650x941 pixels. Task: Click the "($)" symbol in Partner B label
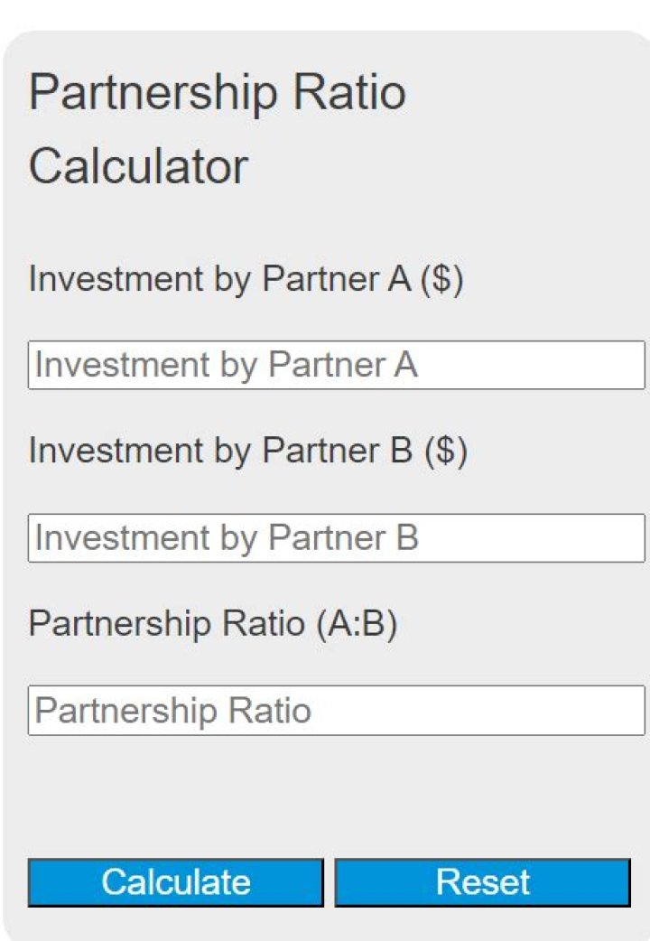[x=446, y=452]
